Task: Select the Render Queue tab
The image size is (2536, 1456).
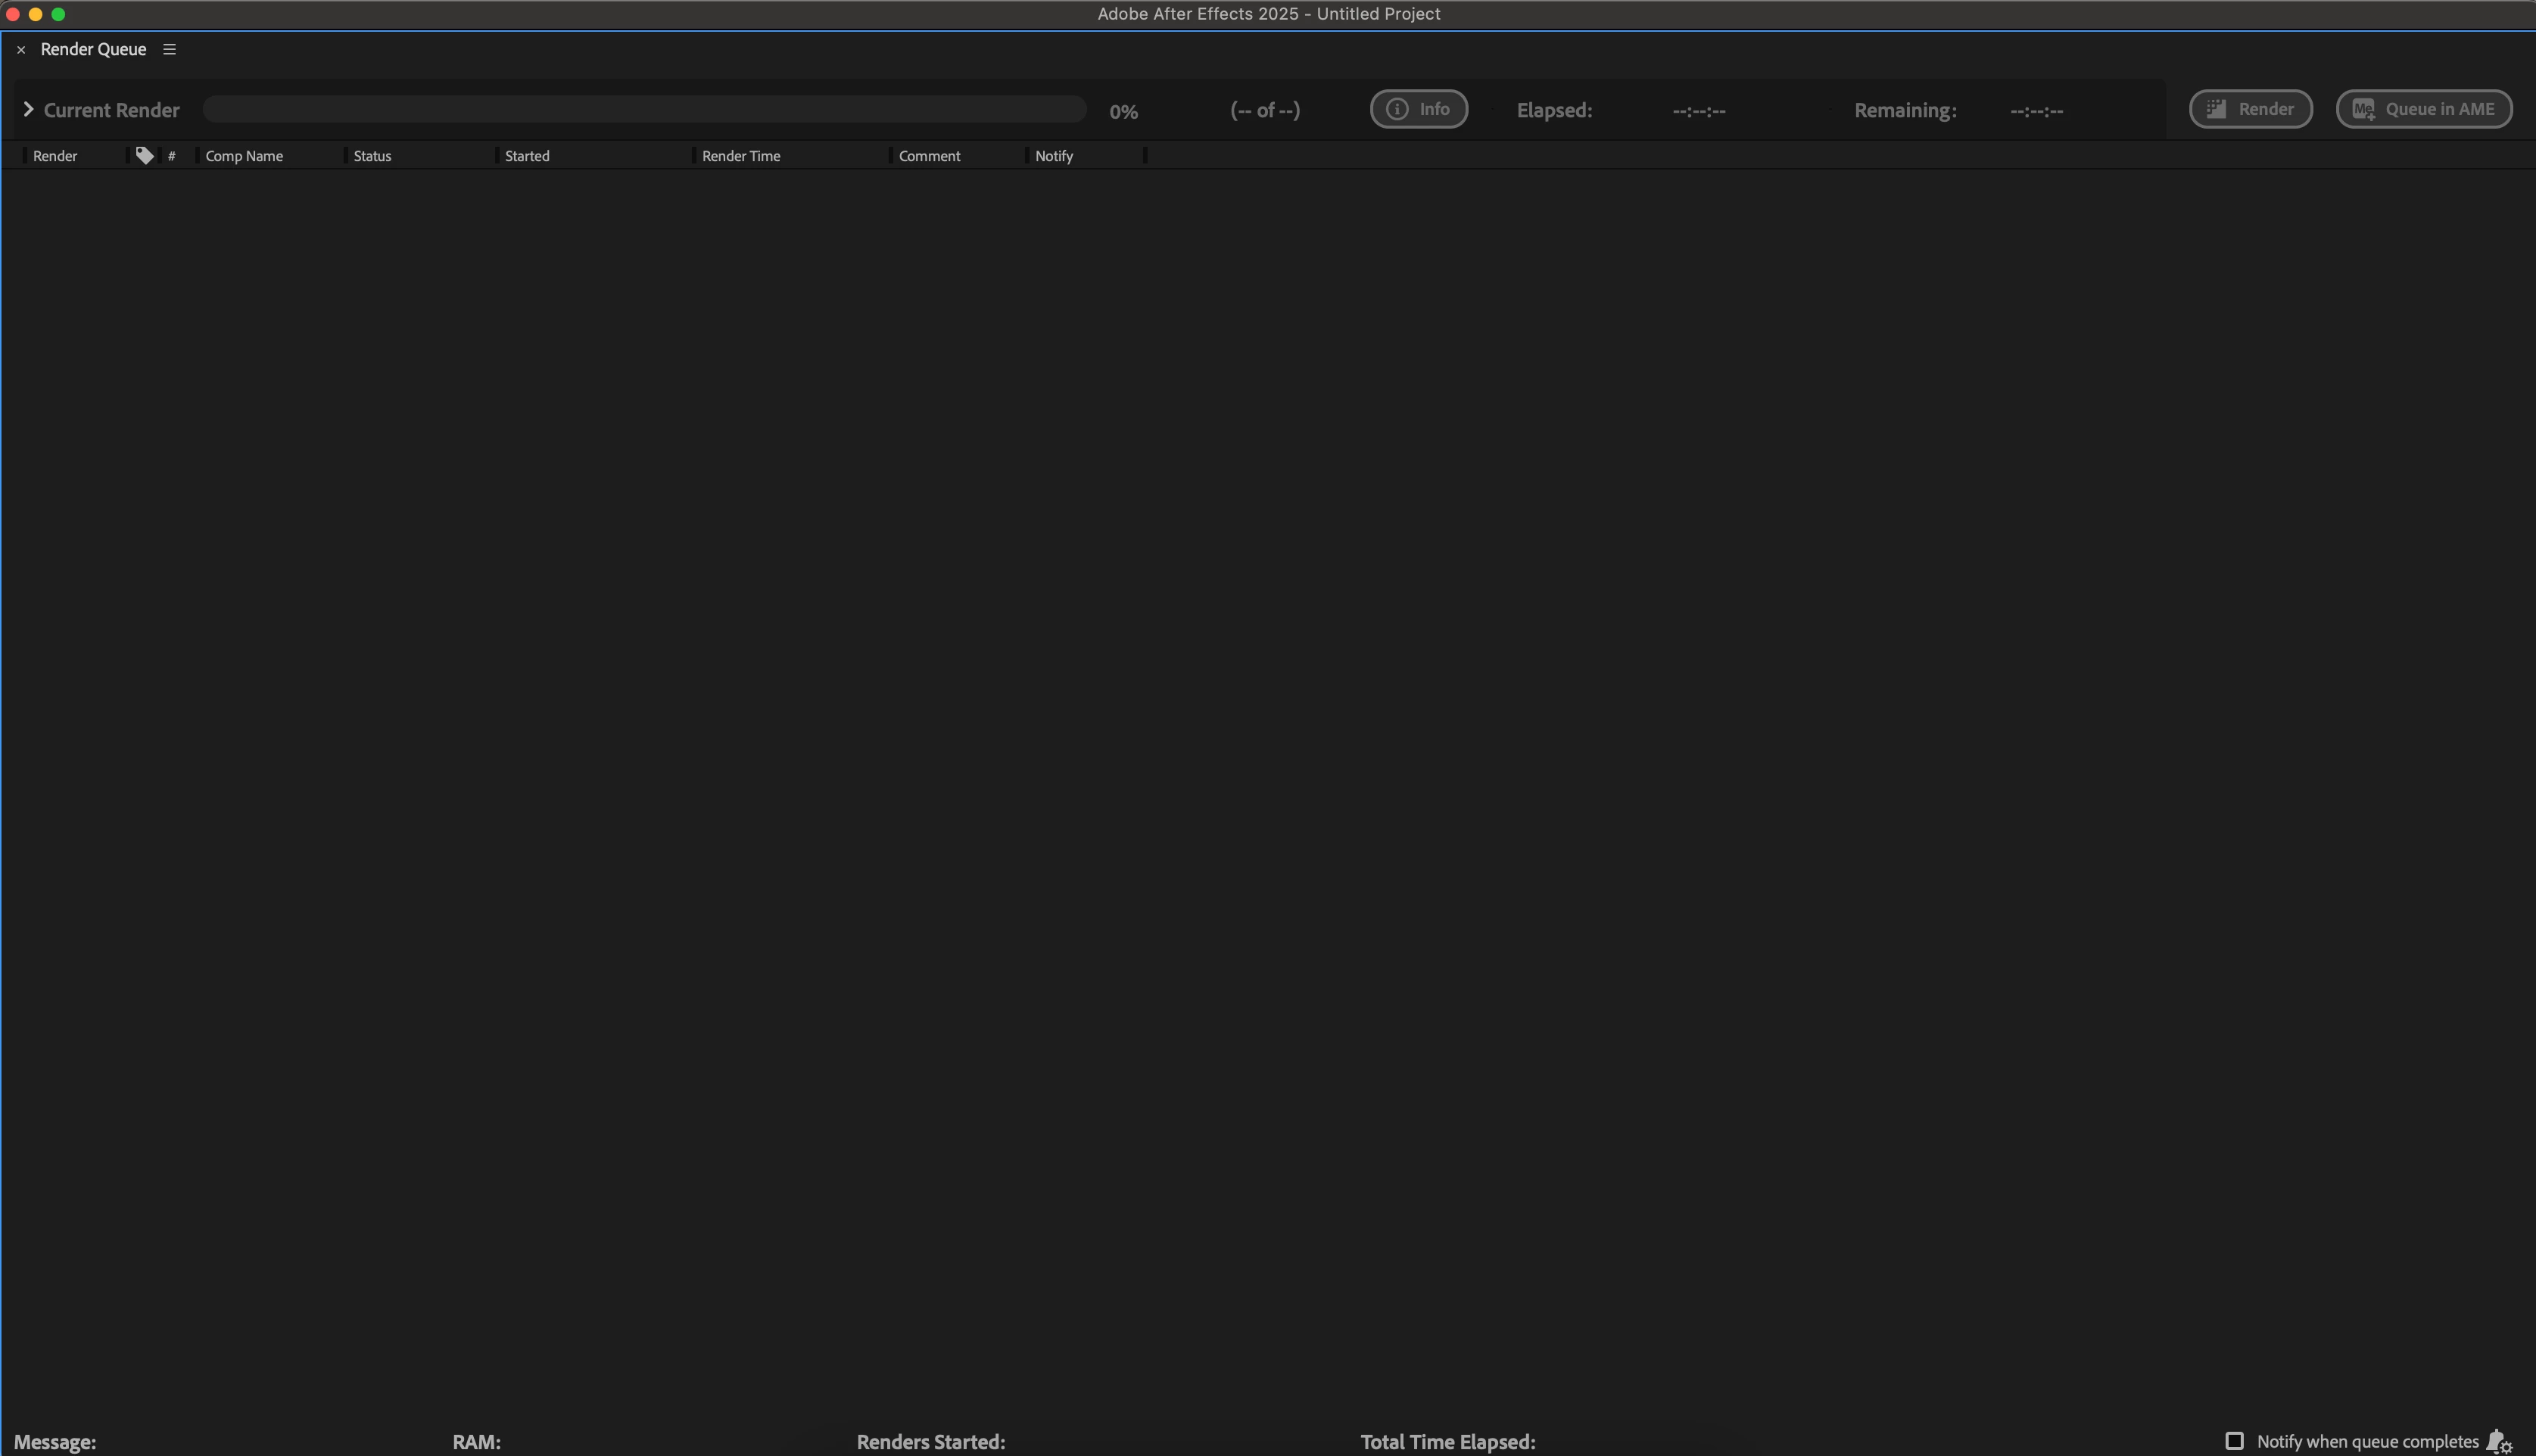Action: click(x=93, y=49)
